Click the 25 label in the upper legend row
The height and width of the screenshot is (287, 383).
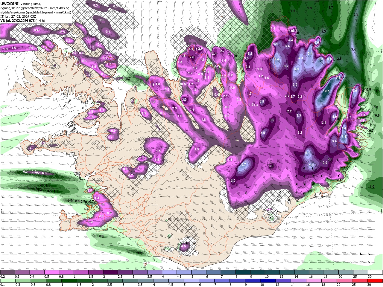click(355, 277)
